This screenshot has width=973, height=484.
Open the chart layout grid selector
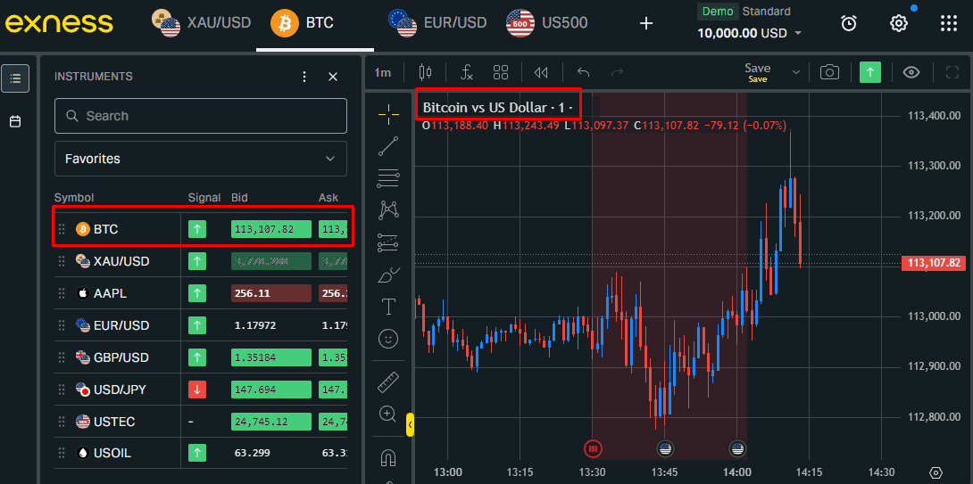click(x=501, y=72)
